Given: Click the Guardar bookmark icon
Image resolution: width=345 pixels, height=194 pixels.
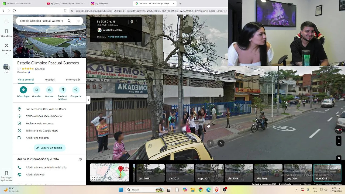Looking at the screenshot, I should pos(36,90).
